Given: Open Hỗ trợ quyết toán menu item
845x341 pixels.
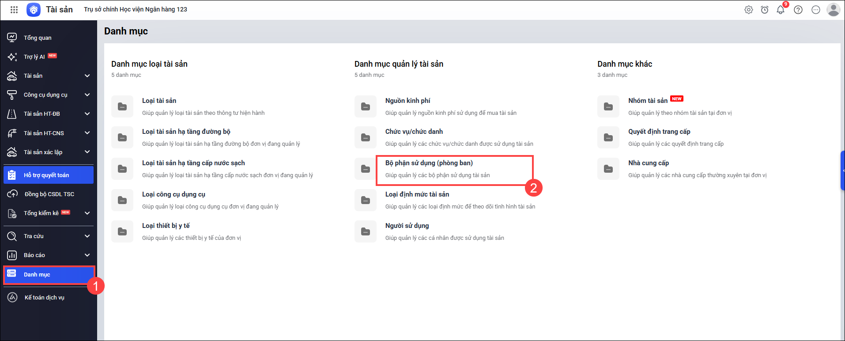Looking at the screenshot, I should tap(46, 175).
